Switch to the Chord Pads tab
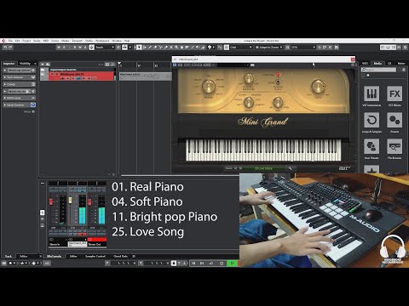 click(121, 256)
